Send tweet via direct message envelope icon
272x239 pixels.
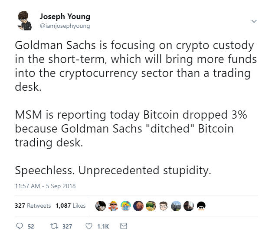point(123,226)
